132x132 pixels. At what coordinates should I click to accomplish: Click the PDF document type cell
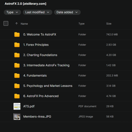pos(87,106)
